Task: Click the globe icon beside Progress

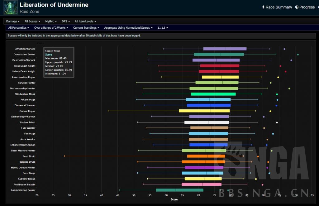Action: (297, 7)
